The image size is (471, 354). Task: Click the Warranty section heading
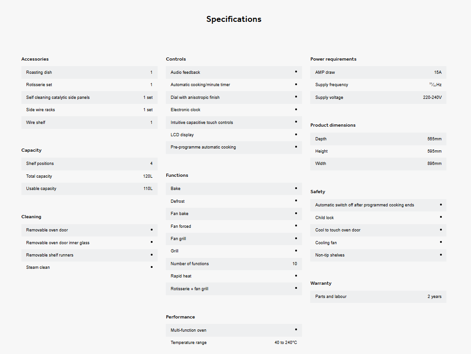(321, 283)
